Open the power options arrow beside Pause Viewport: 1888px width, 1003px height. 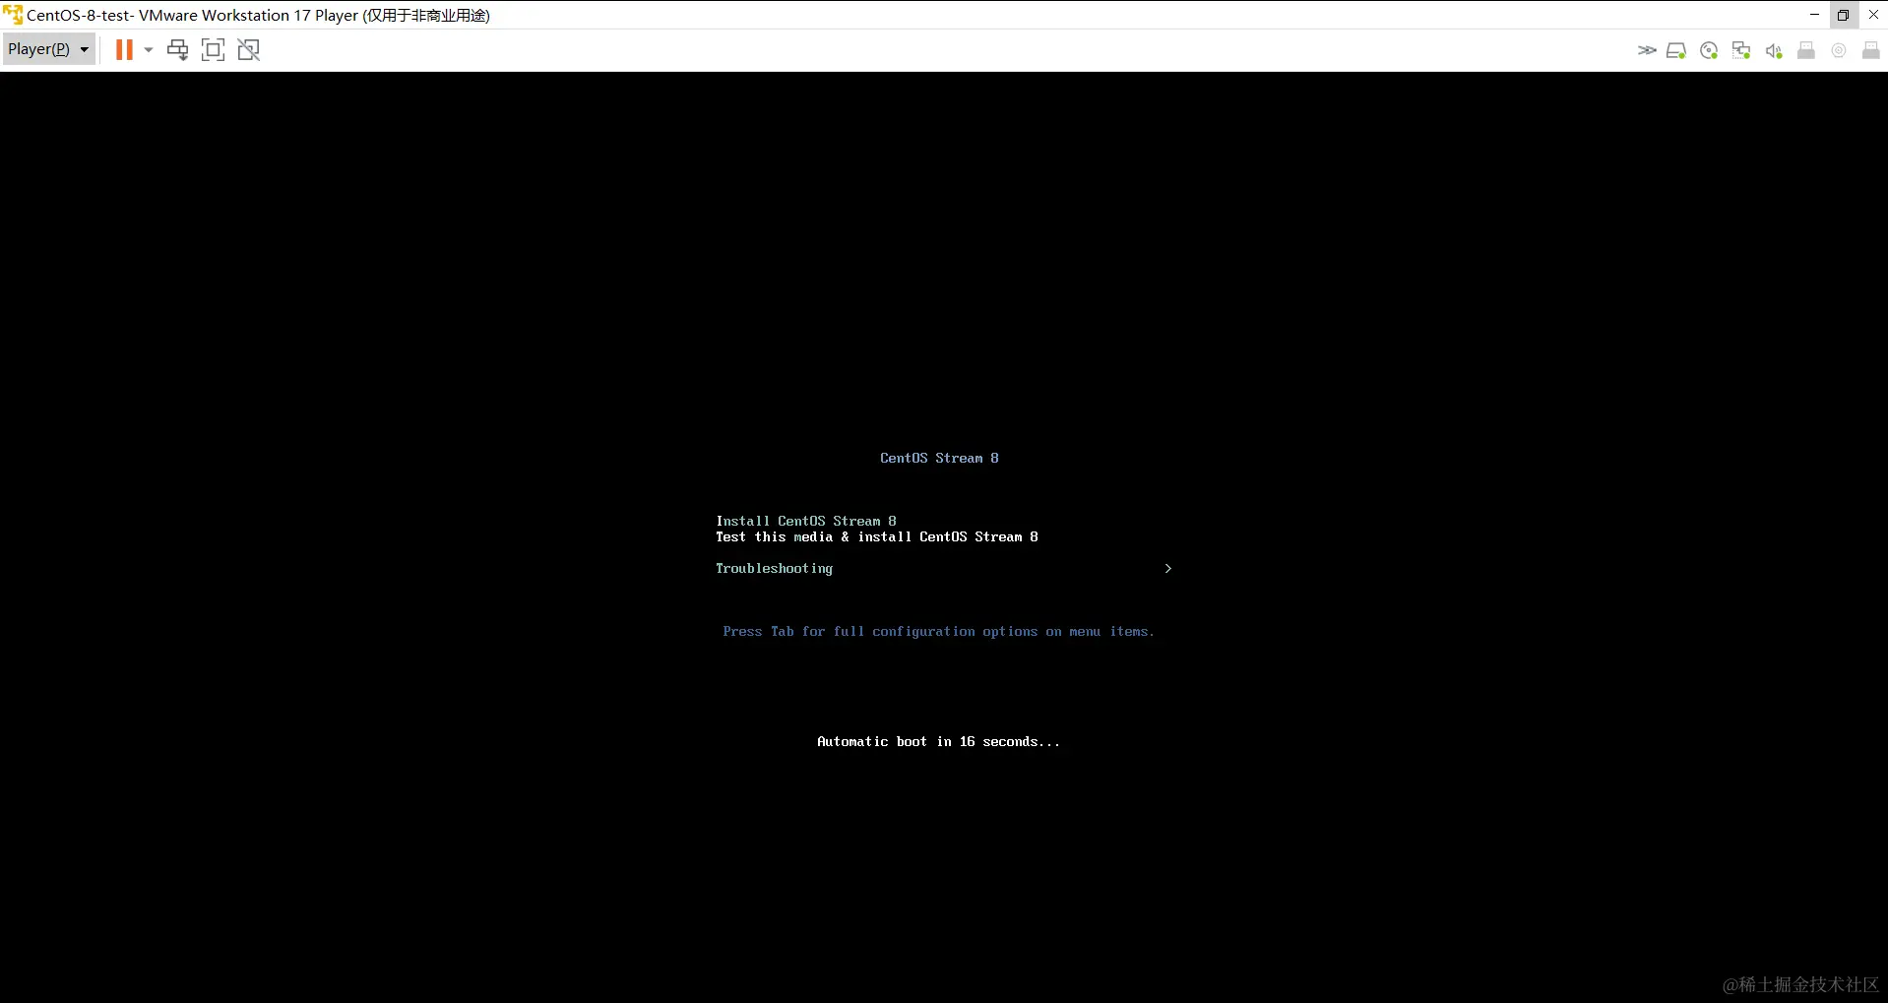point(149,50)
